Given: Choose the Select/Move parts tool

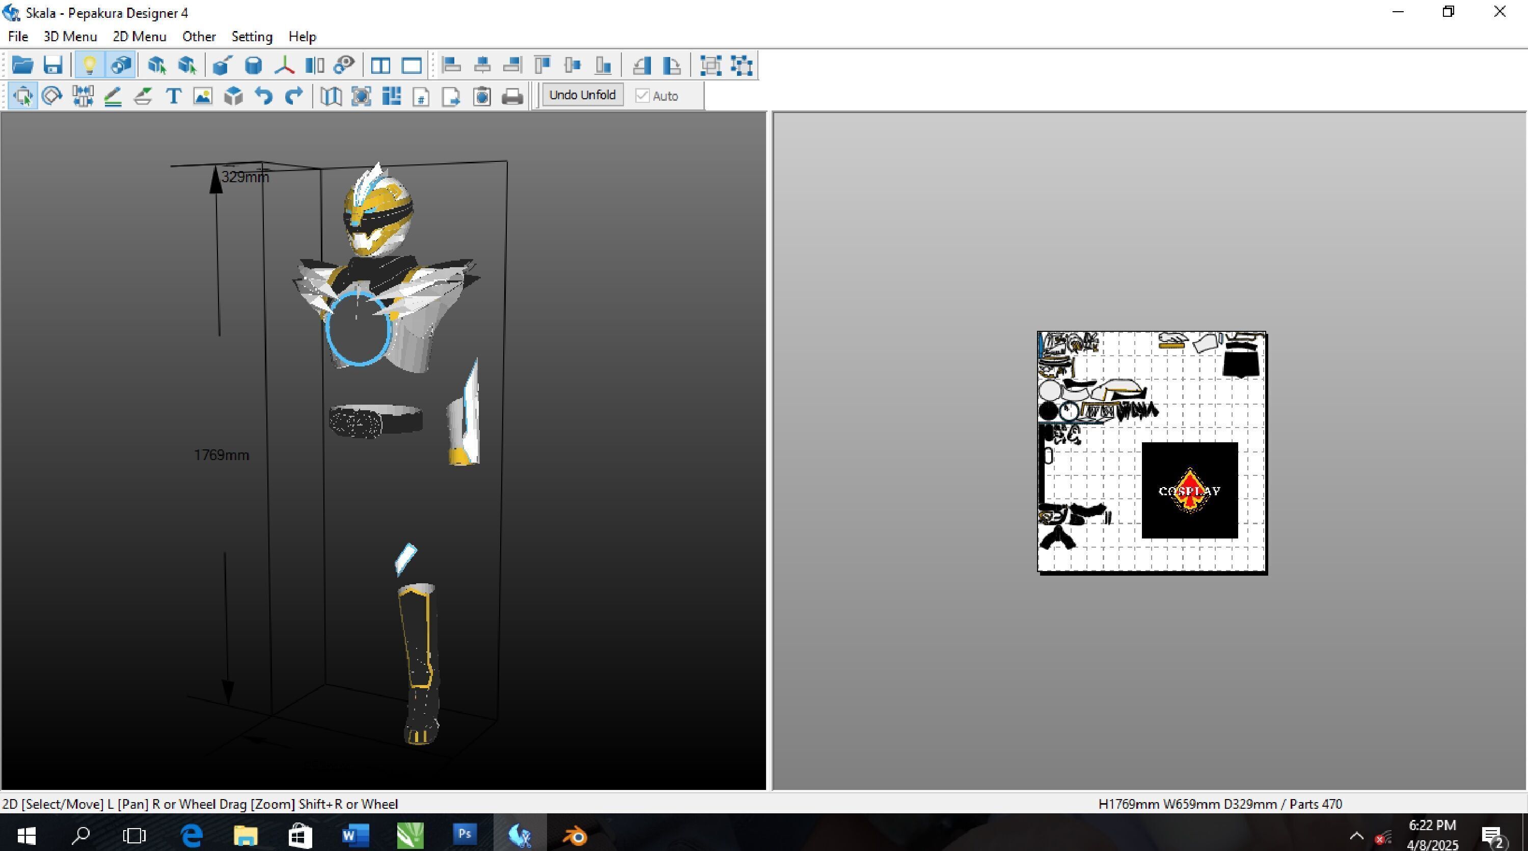Looking at the screenshot, I should click(23, 96).
